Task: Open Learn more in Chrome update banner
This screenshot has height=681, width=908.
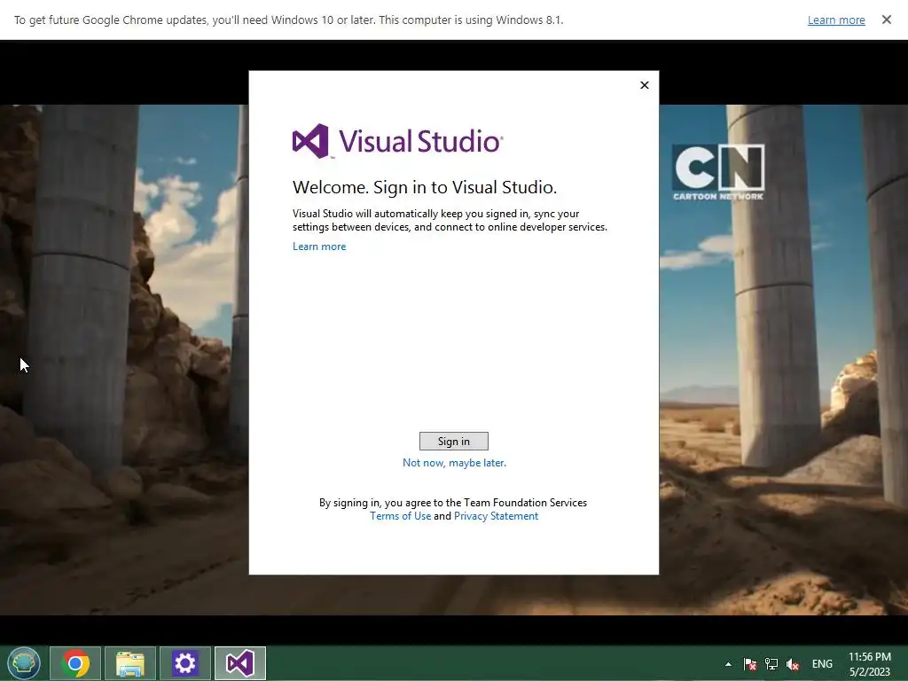Action: [x=836, y=20]
